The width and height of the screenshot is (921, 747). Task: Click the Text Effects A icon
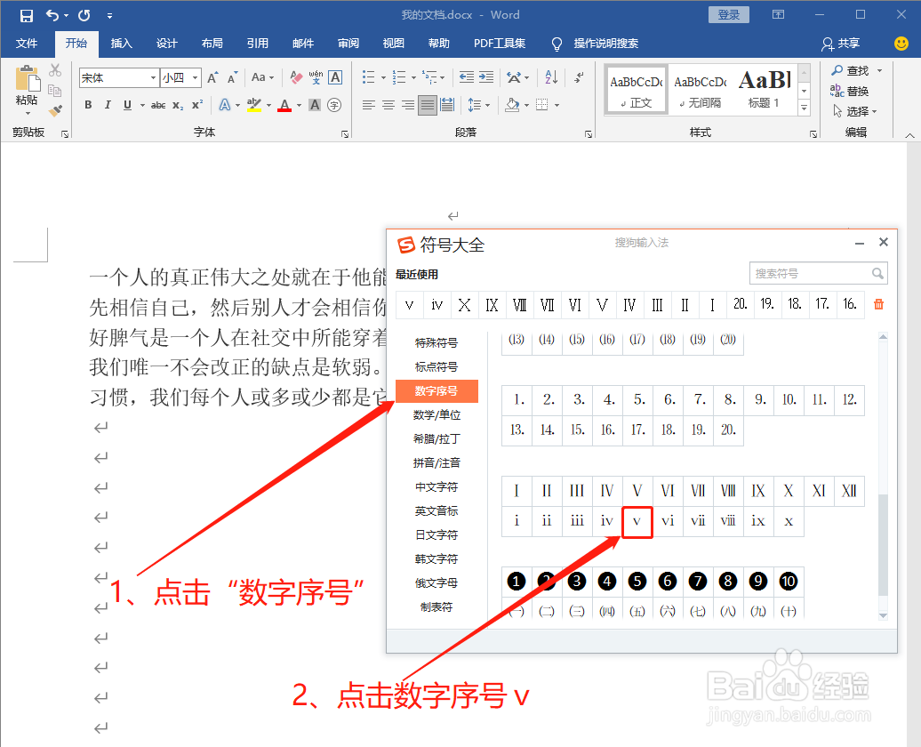pos(224,105)
